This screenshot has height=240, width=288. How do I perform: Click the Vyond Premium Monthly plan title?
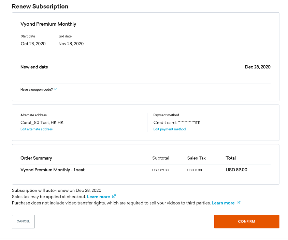pyautogui.click(x=48, y=24)
